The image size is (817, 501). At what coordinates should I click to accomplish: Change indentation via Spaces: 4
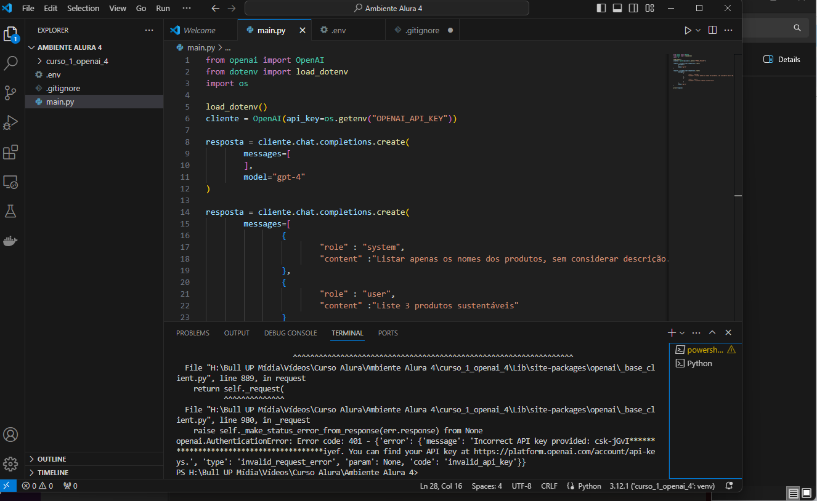[x=487, y=486]
